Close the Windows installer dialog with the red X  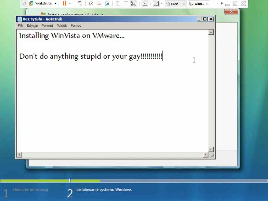tap(231, 11)
